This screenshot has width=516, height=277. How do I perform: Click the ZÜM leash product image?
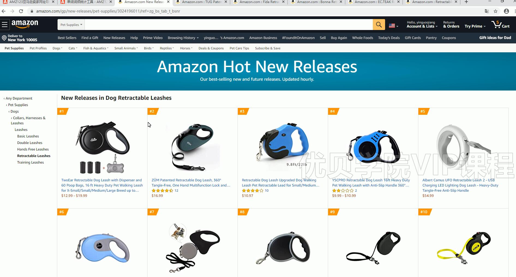192,147
